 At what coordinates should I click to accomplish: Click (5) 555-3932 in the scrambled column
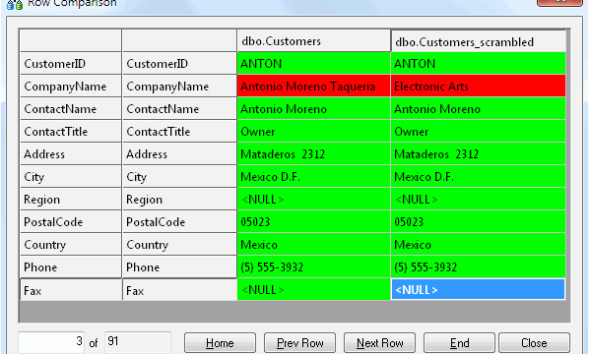478,267
